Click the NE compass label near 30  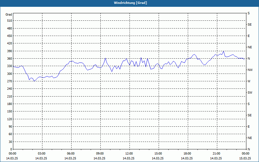(x=250, y=138)
